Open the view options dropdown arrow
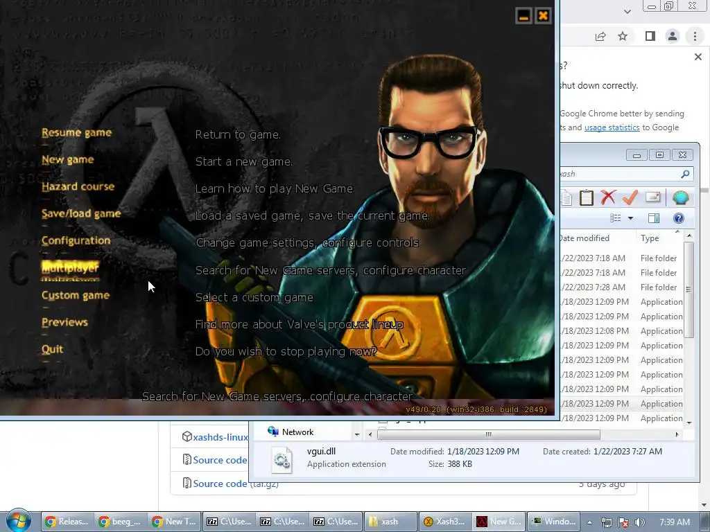The height and width of the screenshot is (532, 710). tap(630, 218)
